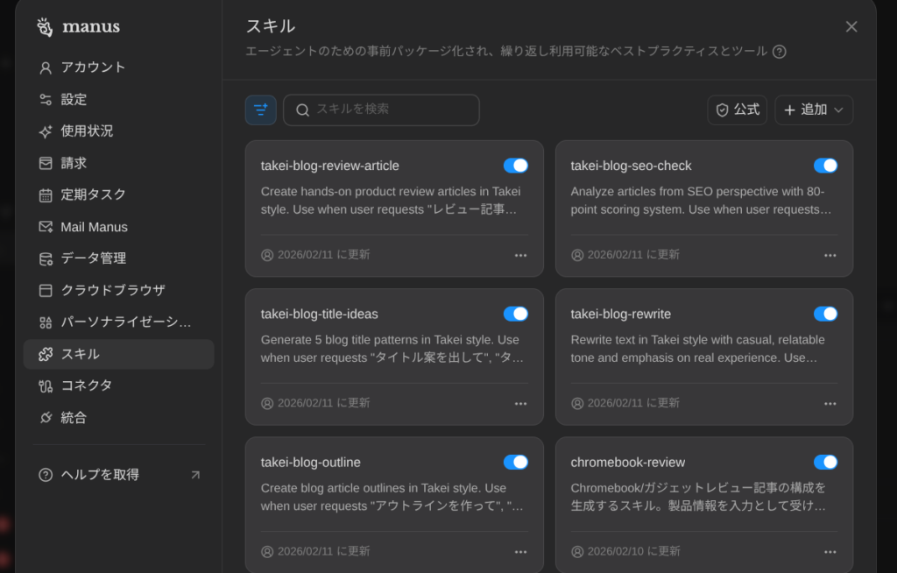Click the 公式 button
This screenshot has width=897, height=573.
coord(737,110)
